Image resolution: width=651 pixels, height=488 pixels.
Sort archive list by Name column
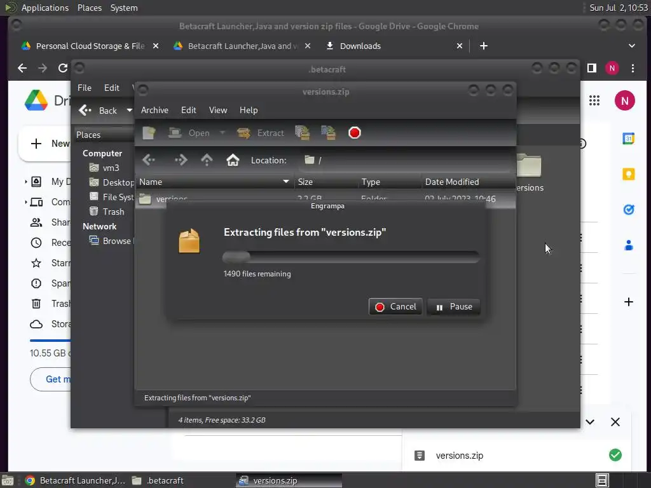coord(214,182)
